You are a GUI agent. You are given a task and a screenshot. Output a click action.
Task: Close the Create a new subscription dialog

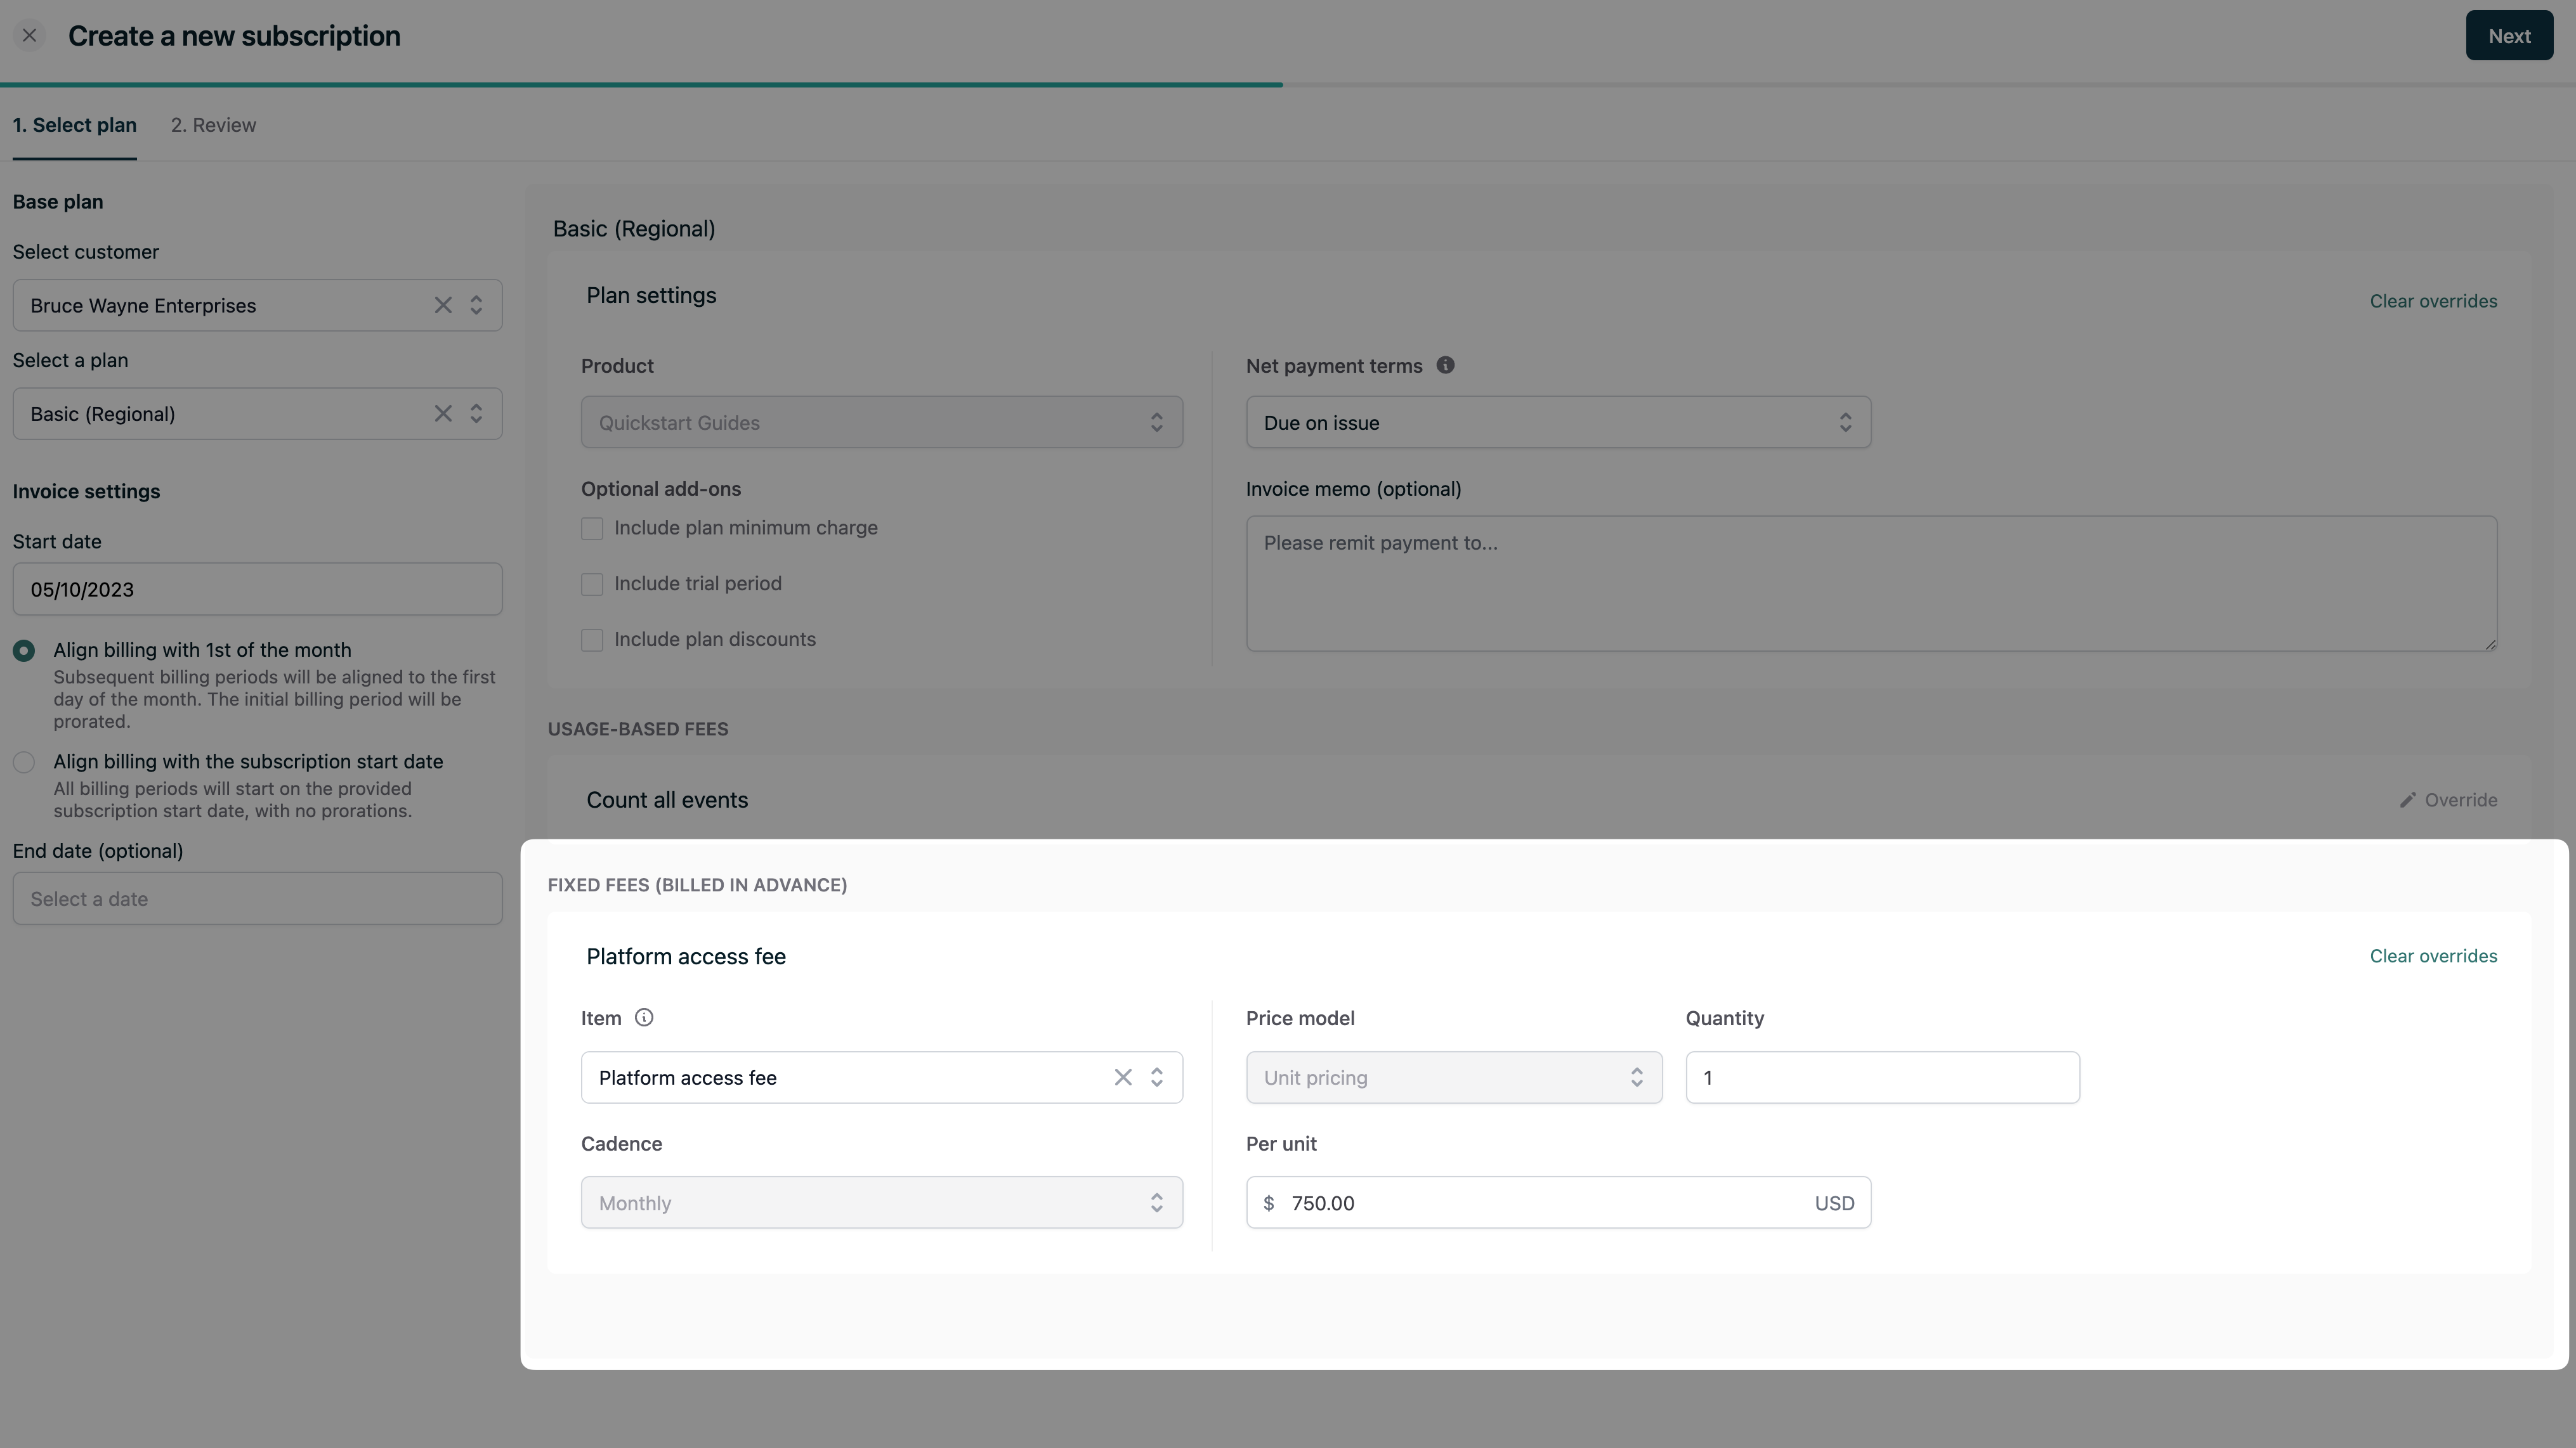coord(29,36)
